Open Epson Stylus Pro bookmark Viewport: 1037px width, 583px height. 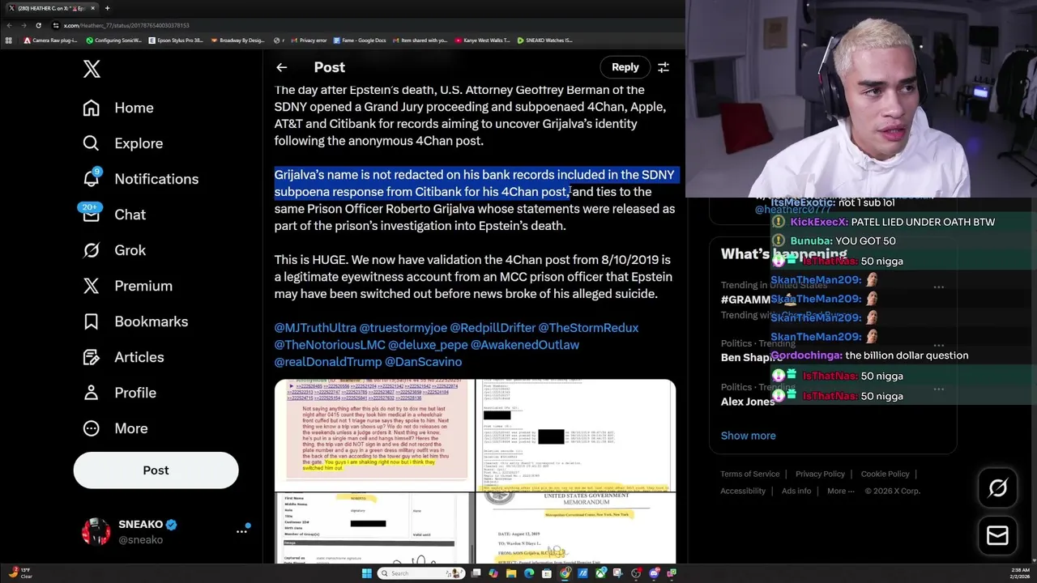[176, 40]
